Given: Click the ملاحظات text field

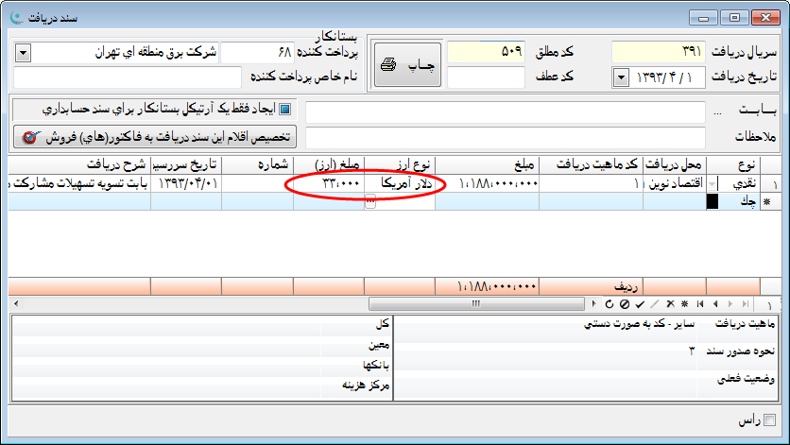Looking at the screenshot, I should point(506,137).
